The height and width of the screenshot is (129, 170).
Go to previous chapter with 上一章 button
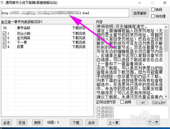point(114,123)
